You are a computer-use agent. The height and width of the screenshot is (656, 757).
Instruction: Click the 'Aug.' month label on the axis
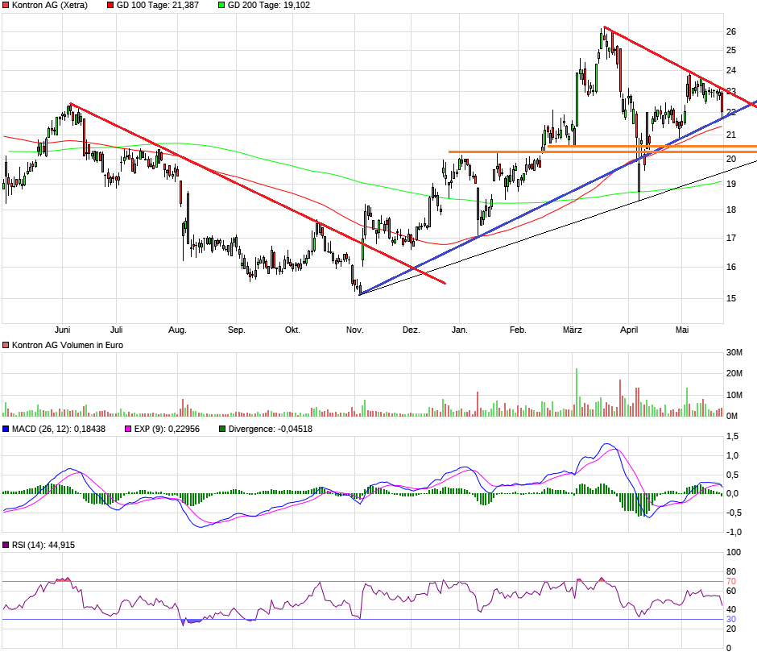177,330
